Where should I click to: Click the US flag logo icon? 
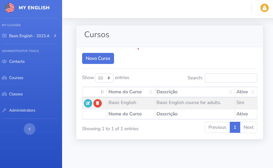(x=10, y=8)
